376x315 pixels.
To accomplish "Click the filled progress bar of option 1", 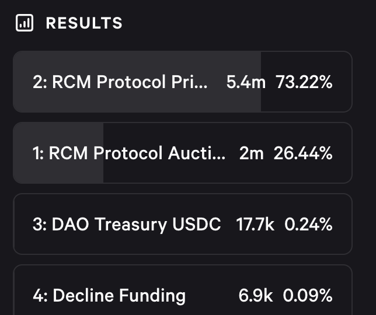I will 58,170.
